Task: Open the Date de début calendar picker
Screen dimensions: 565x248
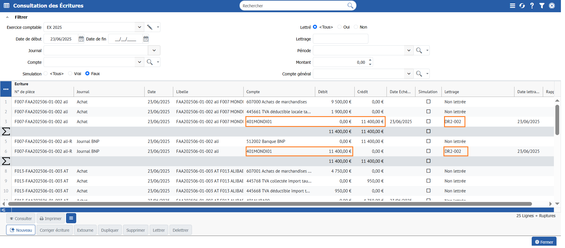Action: [x=81, y=39]
